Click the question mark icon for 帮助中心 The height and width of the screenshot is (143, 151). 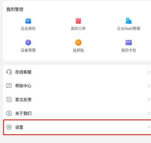[x=9, y=86]
